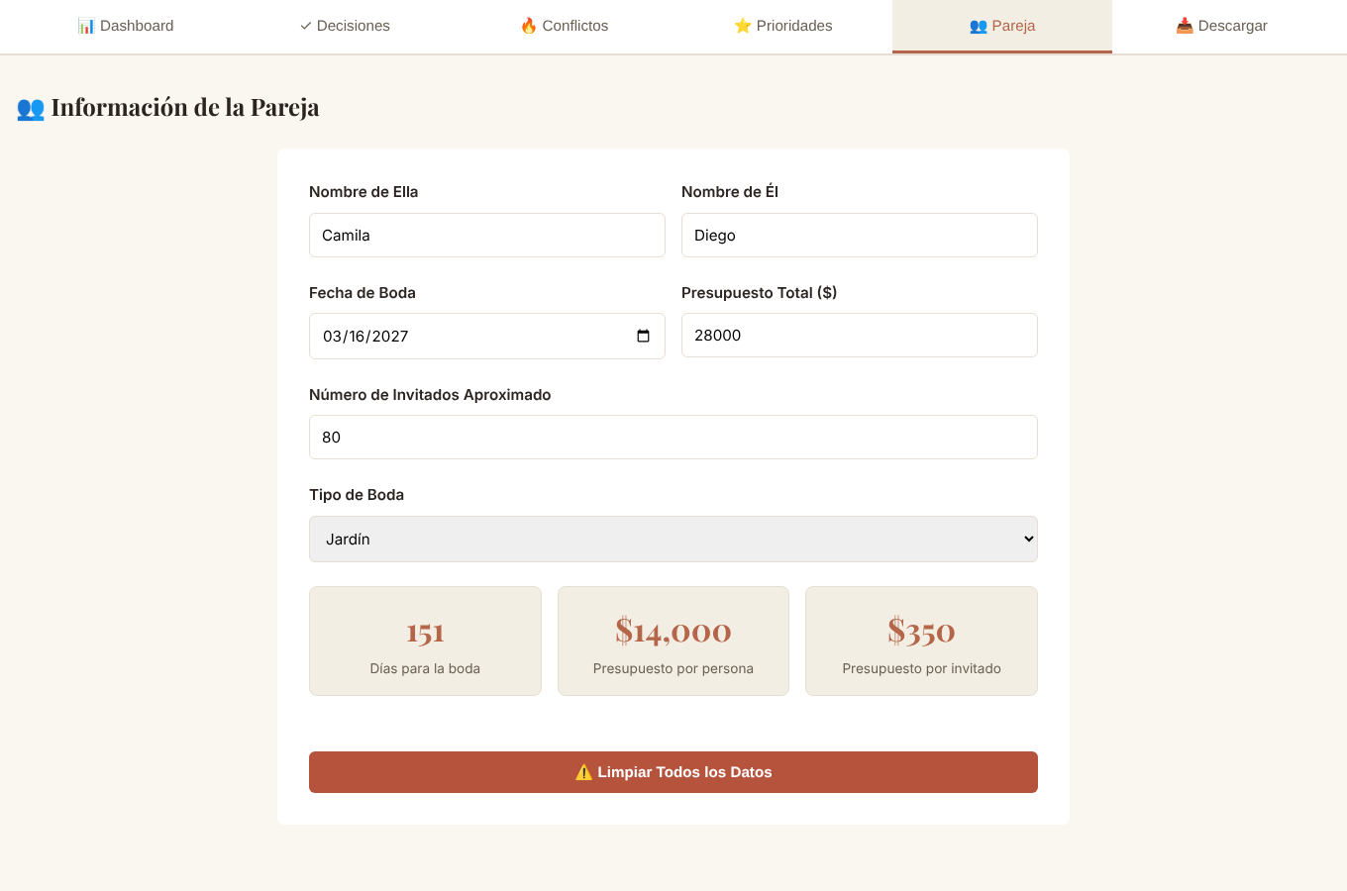The width and height of the screenshot is (1347, 891).
Task: Click the Días para la boda card
Action: coord(425,641)
